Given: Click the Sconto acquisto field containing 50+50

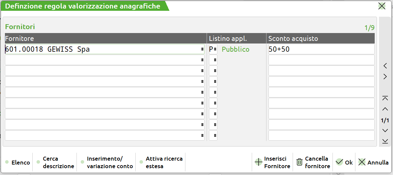Looking at the screenshot, I should (x=321, y=49).
